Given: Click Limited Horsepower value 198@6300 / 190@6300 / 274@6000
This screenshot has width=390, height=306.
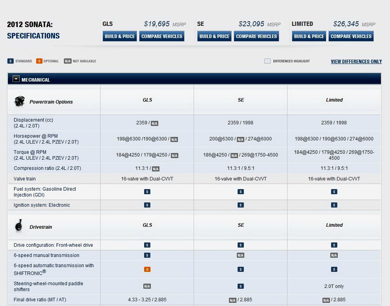Looking at the screenshot, I should [334, 139].
